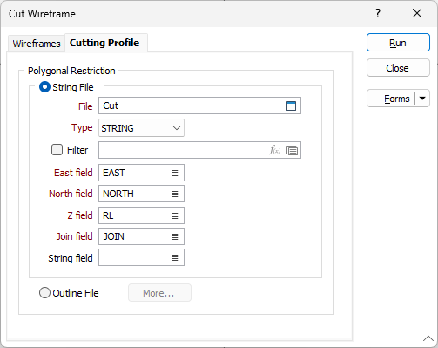
Task: Open String field list icon
Action: (175, 257)
